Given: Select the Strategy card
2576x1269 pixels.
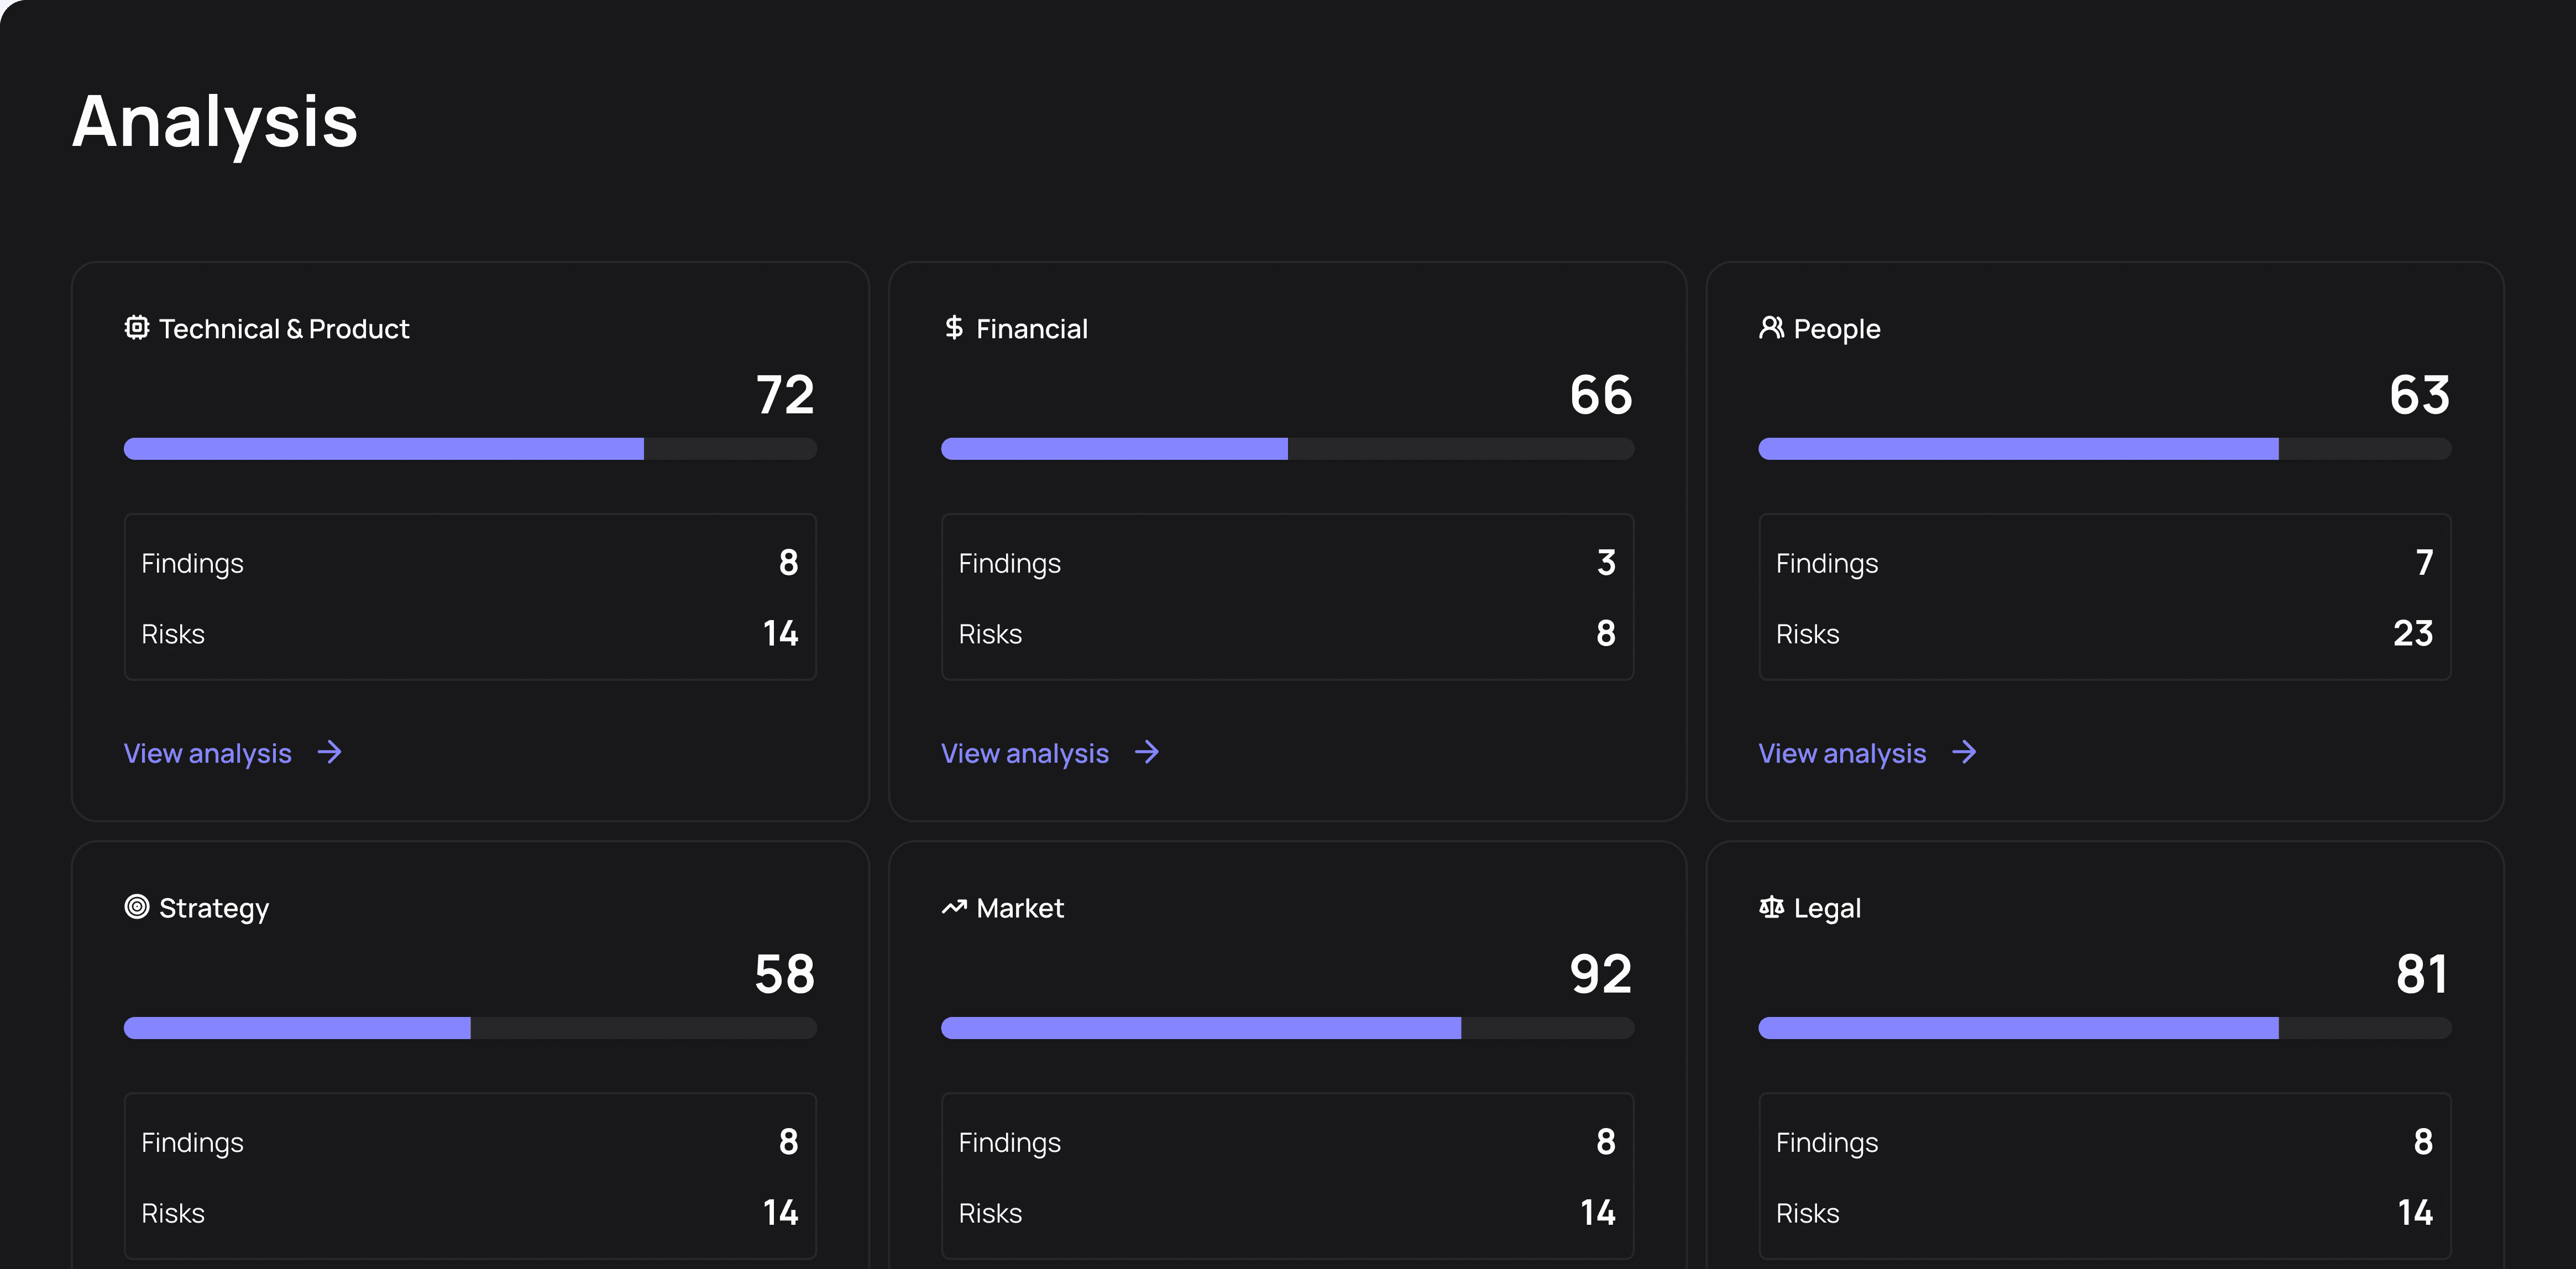Looking at the screenshot, I should point(470,1050).
